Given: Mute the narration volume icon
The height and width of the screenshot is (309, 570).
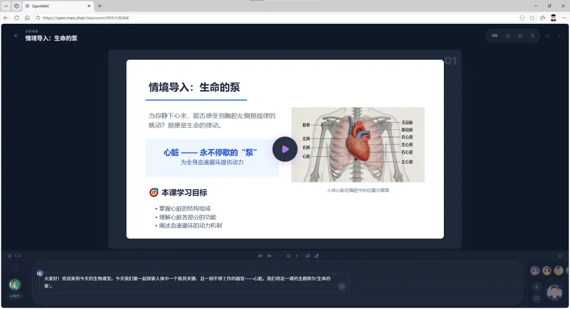Looking at the screenshot, I should click(x=260, y=256).
